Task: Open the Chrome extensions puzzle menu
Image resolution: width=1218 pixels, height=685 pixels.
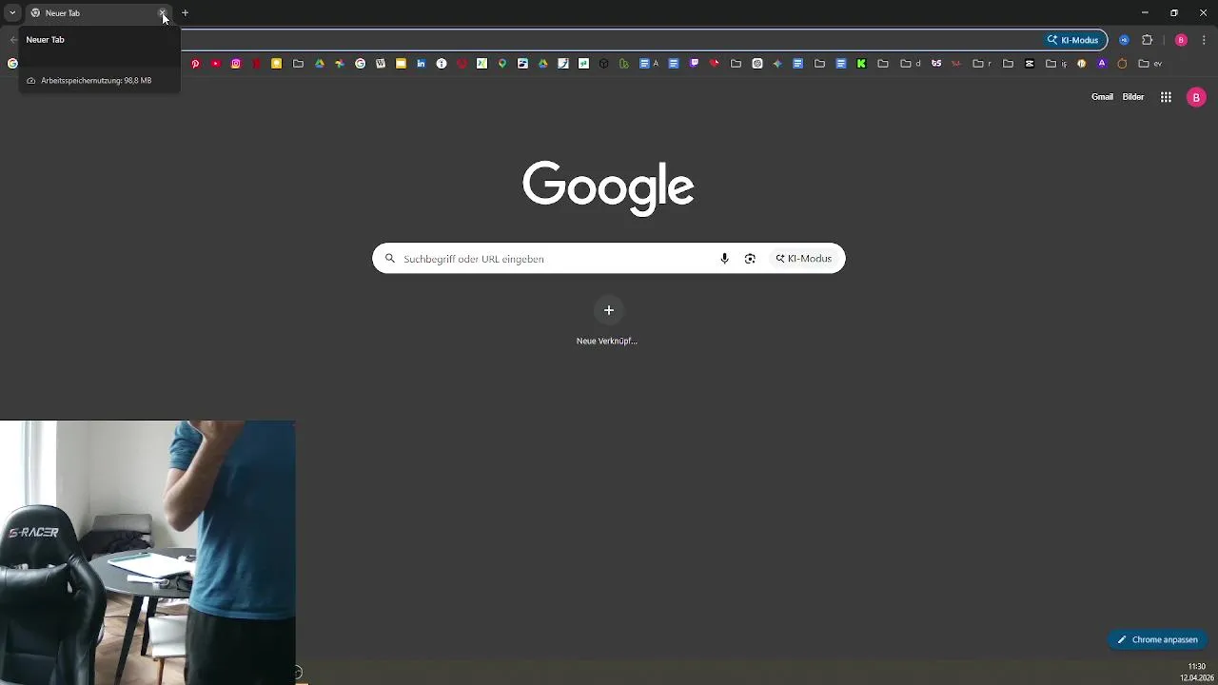Action: pyautogui.click(x=1147, y=40)
